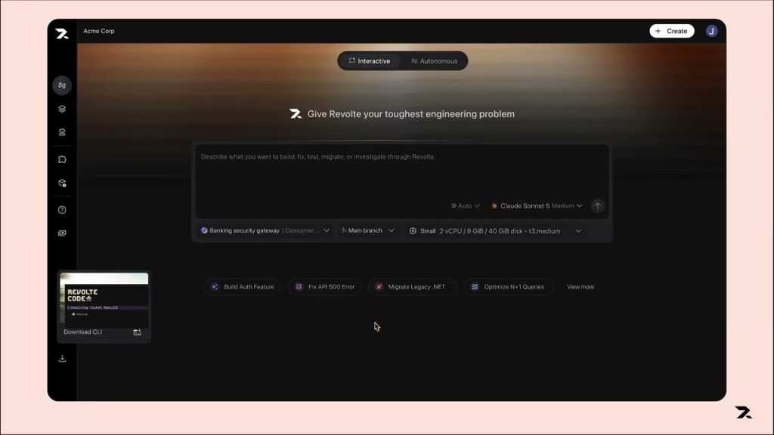Click the Acme Corp workspace name
The height and width of the screenshot is (435, 774).
(99, 31)
